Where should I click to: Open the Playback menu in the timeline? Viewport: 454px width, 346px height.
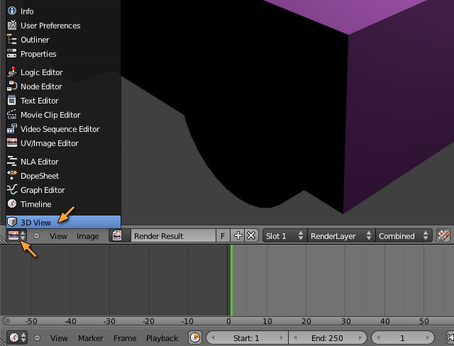[x=162, y=338]
